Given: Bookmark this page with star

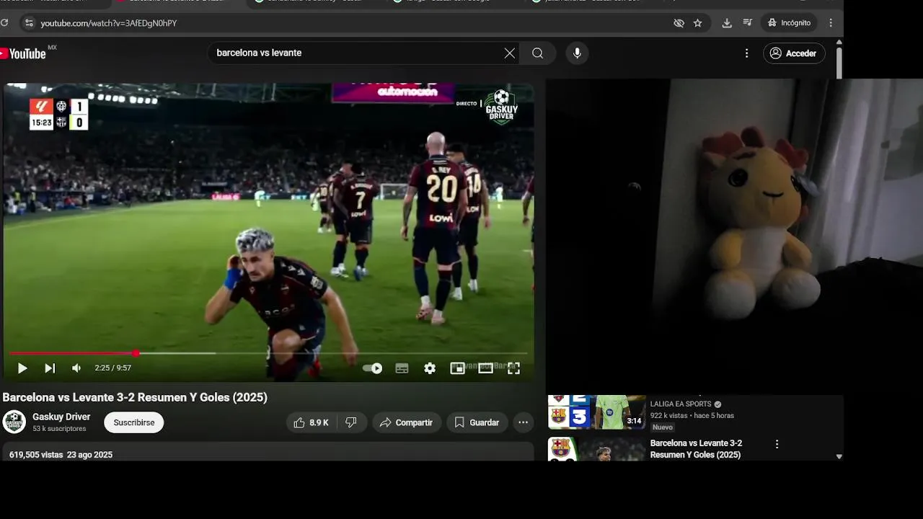Looking at the screenshot, I should click(x=698, y=23).
